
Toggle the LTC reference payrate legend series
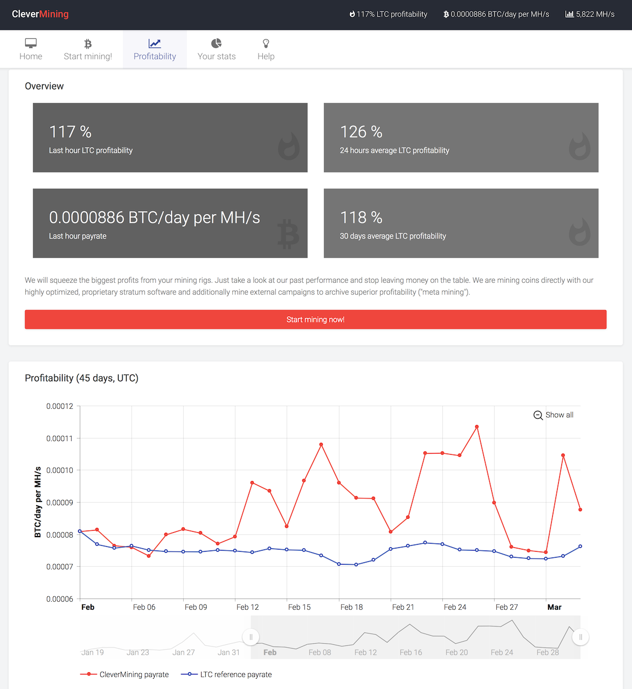[x=226, y=674]
